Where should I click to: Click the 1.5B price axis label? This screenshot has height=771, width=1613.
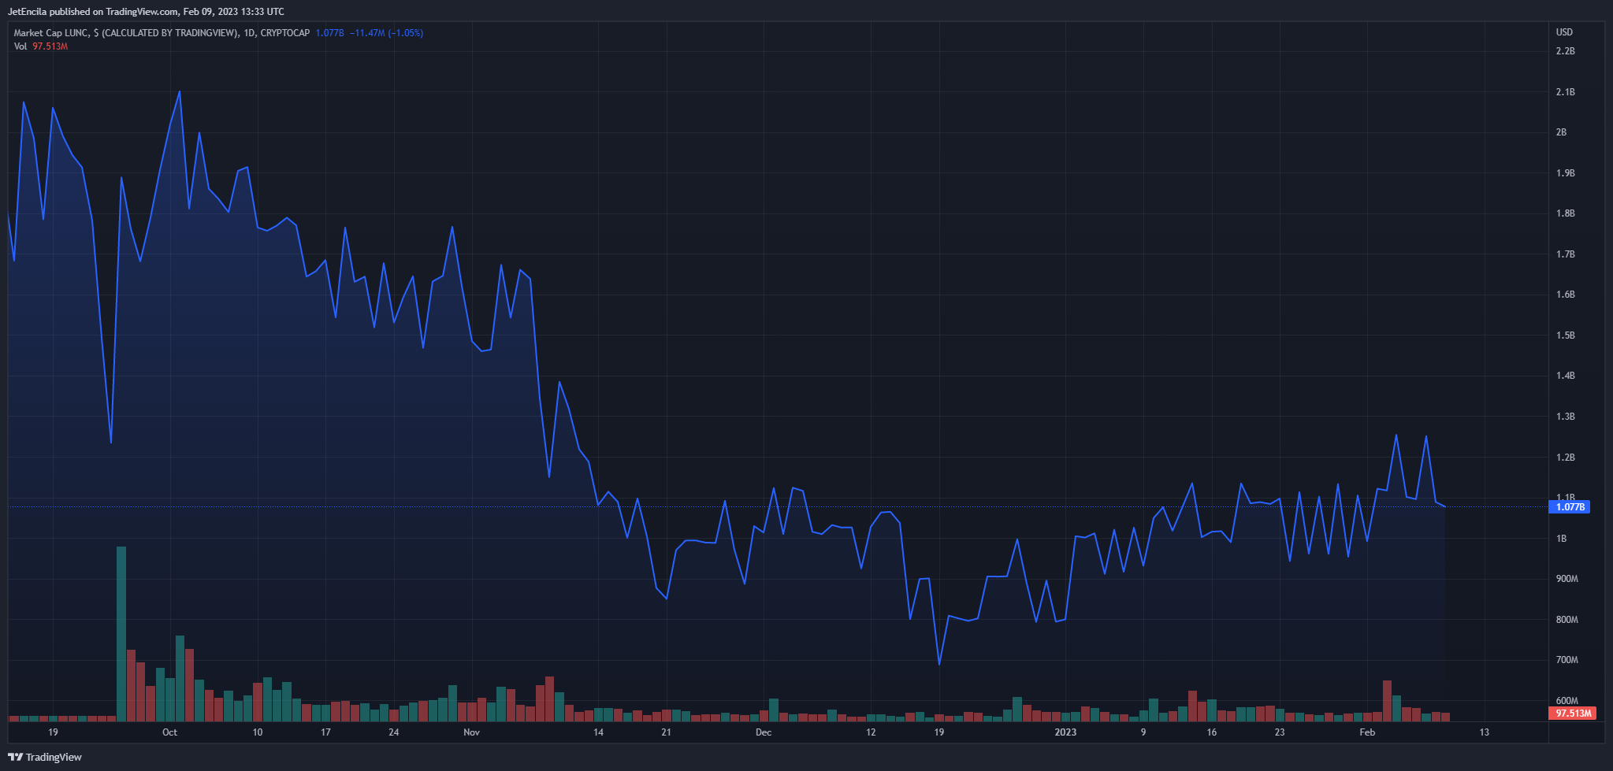[1565, 335]
